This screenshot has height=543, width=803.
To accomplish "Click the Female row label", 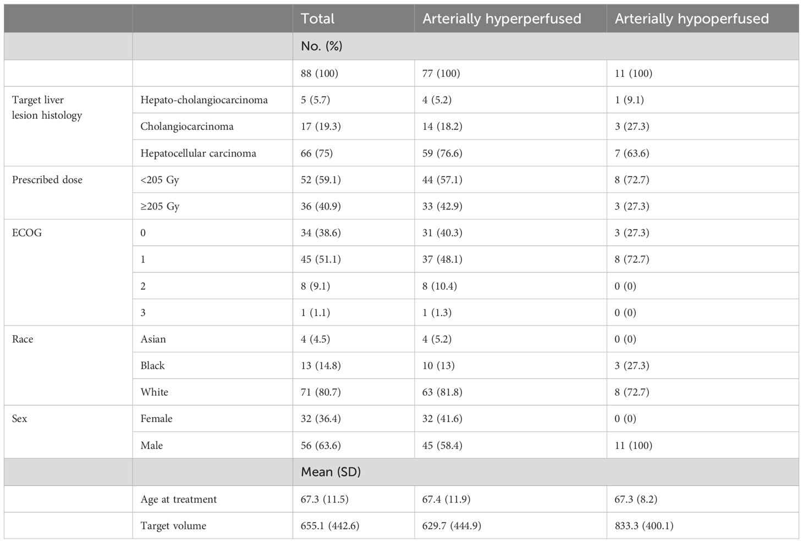I will click(x=156, y=419).
